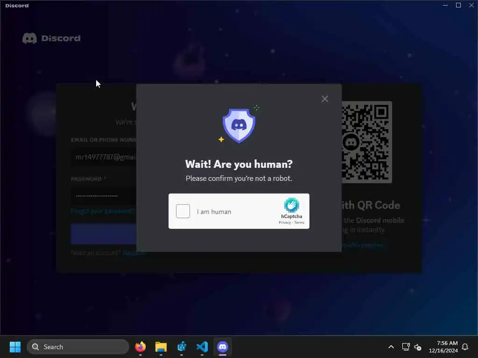Click the "Forgot your password?" link
This screenshot has height=358, width=478.
click(103, 211)
